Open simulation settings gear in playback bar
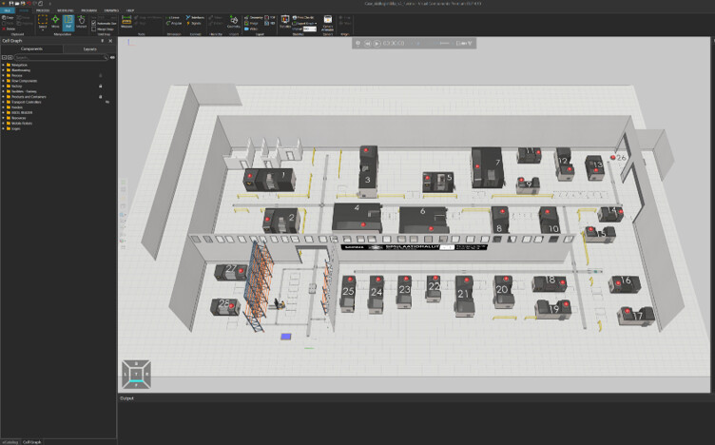Image resolution: width=715 pixels, height=445 pixels. [357, 44]
